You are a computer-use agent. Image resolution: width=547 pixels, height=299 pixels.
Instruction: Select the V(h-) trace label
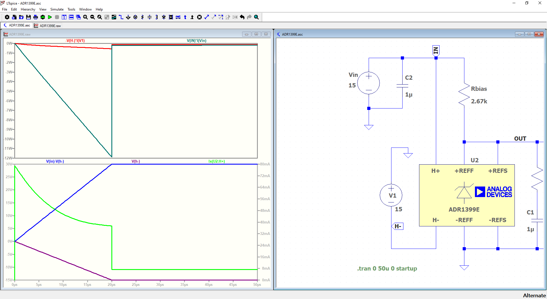(136, 161)
